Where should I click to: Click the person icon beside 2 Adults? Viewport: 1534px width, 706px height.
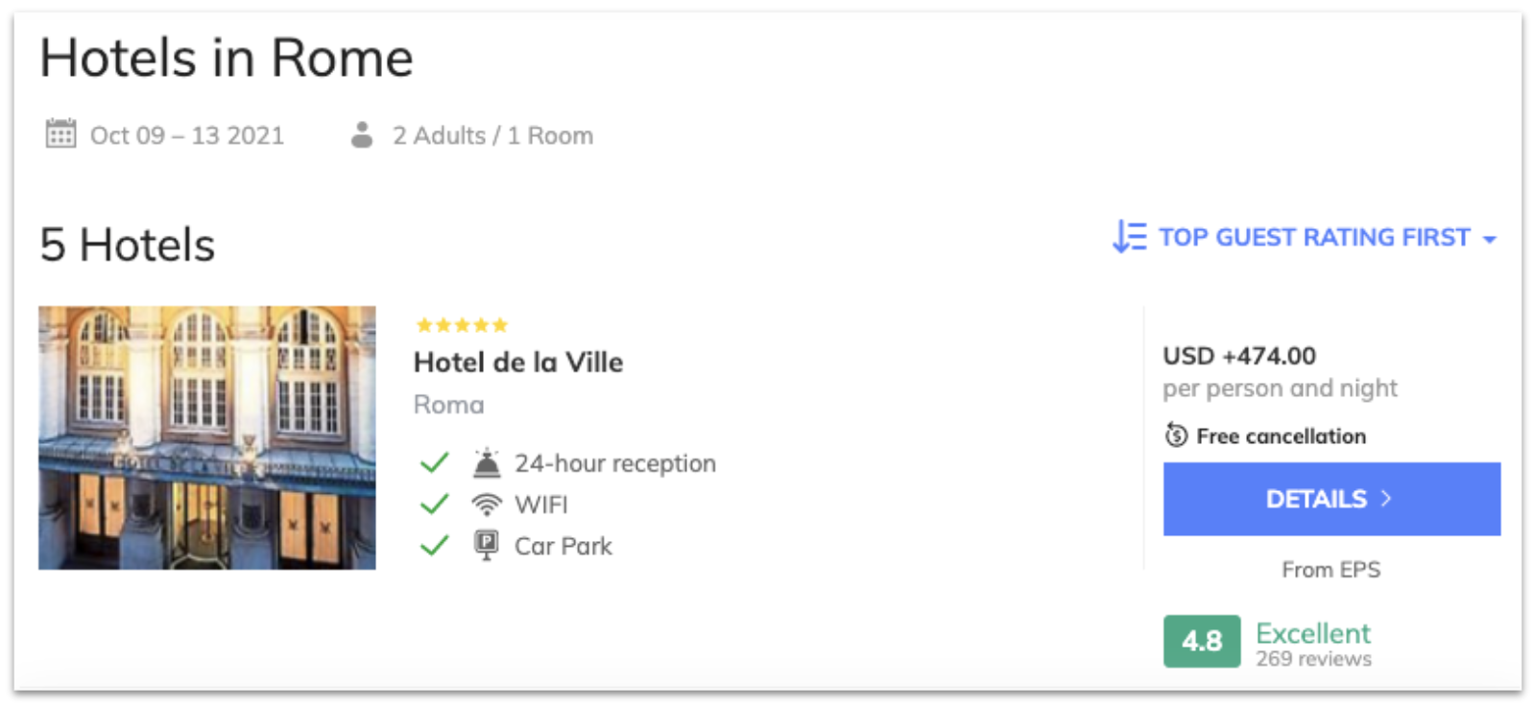[362, 134]
